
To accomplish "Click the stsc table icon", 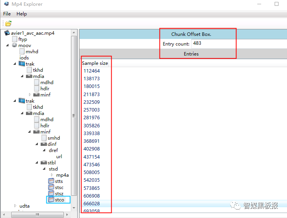I will (x=51, y=187).
